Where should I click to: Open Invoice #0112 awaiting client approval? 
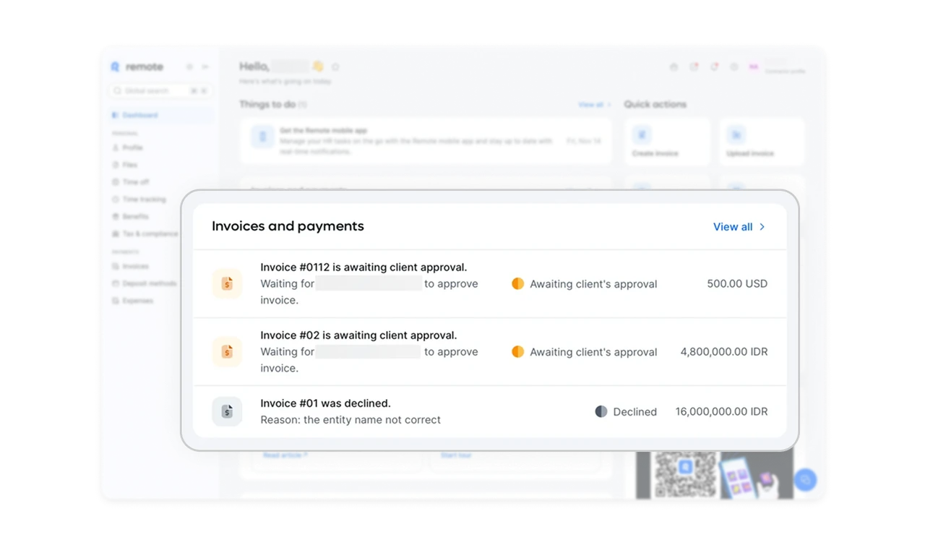(363, 267)
